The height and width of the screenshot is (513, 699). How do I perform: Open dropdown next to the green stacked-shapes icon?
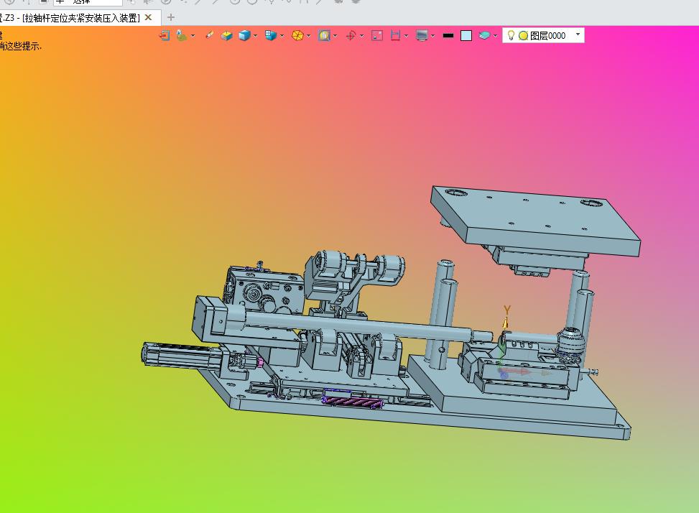pos(193,36)
